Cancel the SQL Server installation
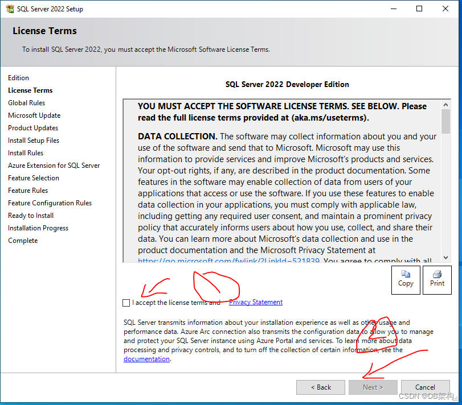Viewport: 462px width, 405px height. 425,387
